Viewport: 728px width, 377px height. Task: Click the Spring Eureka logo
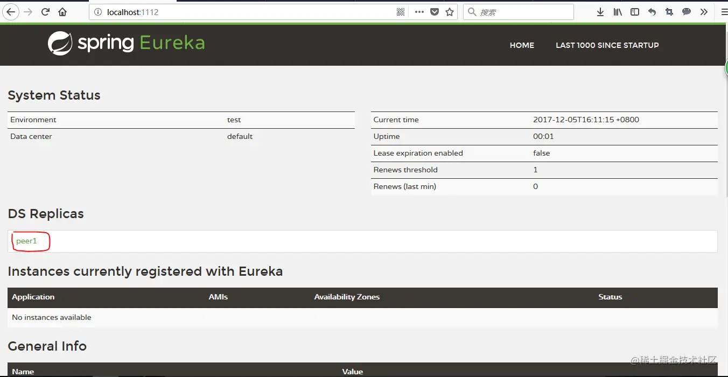(127, 43)
